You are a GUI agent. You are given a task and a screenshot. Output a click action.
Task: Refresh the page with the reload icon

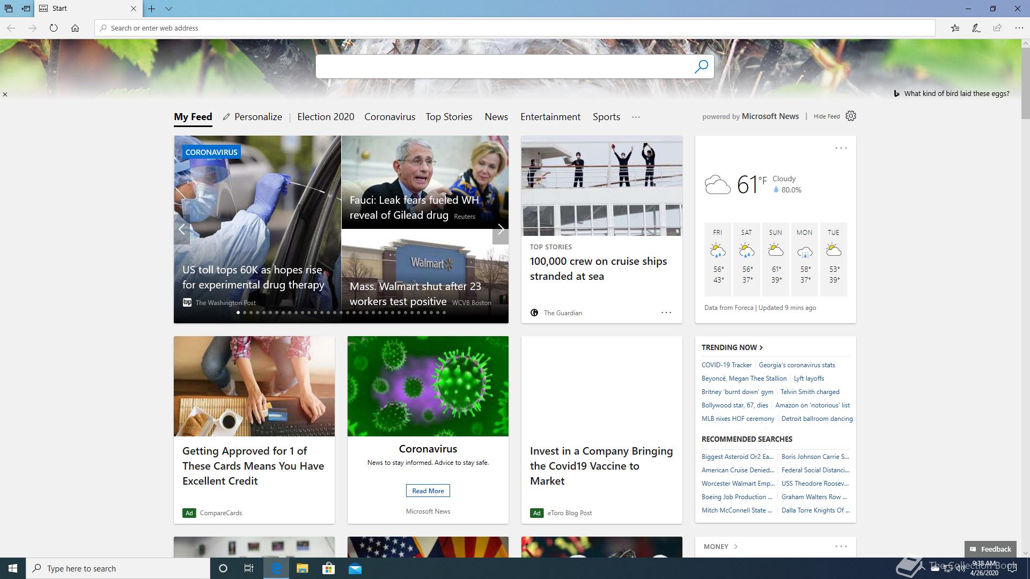54,28
